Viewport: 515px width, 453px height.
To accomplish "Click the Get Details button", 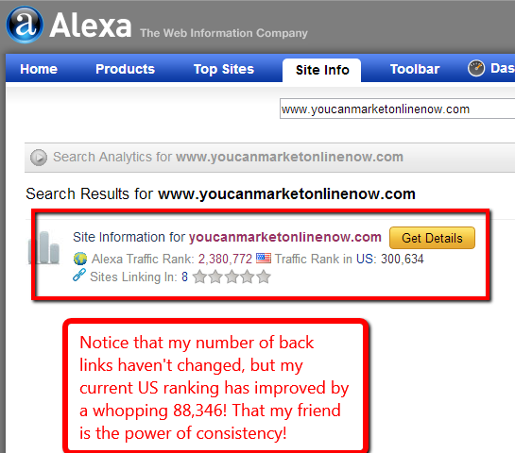I will tap(432, 238).
